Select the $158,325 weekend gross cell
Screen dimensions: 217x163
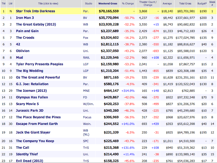111,161
